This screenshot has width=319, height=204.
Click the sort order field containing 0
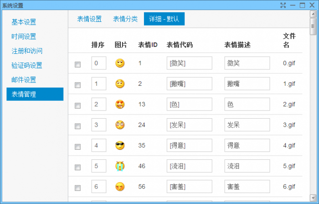click(x=99, y=63)
